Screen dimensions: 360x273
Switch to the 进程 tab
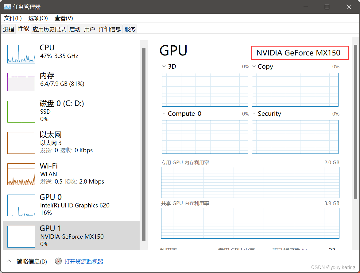click(9, 29)
